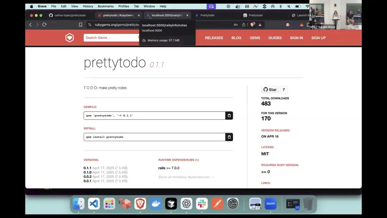Star the gem with the GitHub Star button
This screenshot has width=387, height=218.
pos(270,90)
